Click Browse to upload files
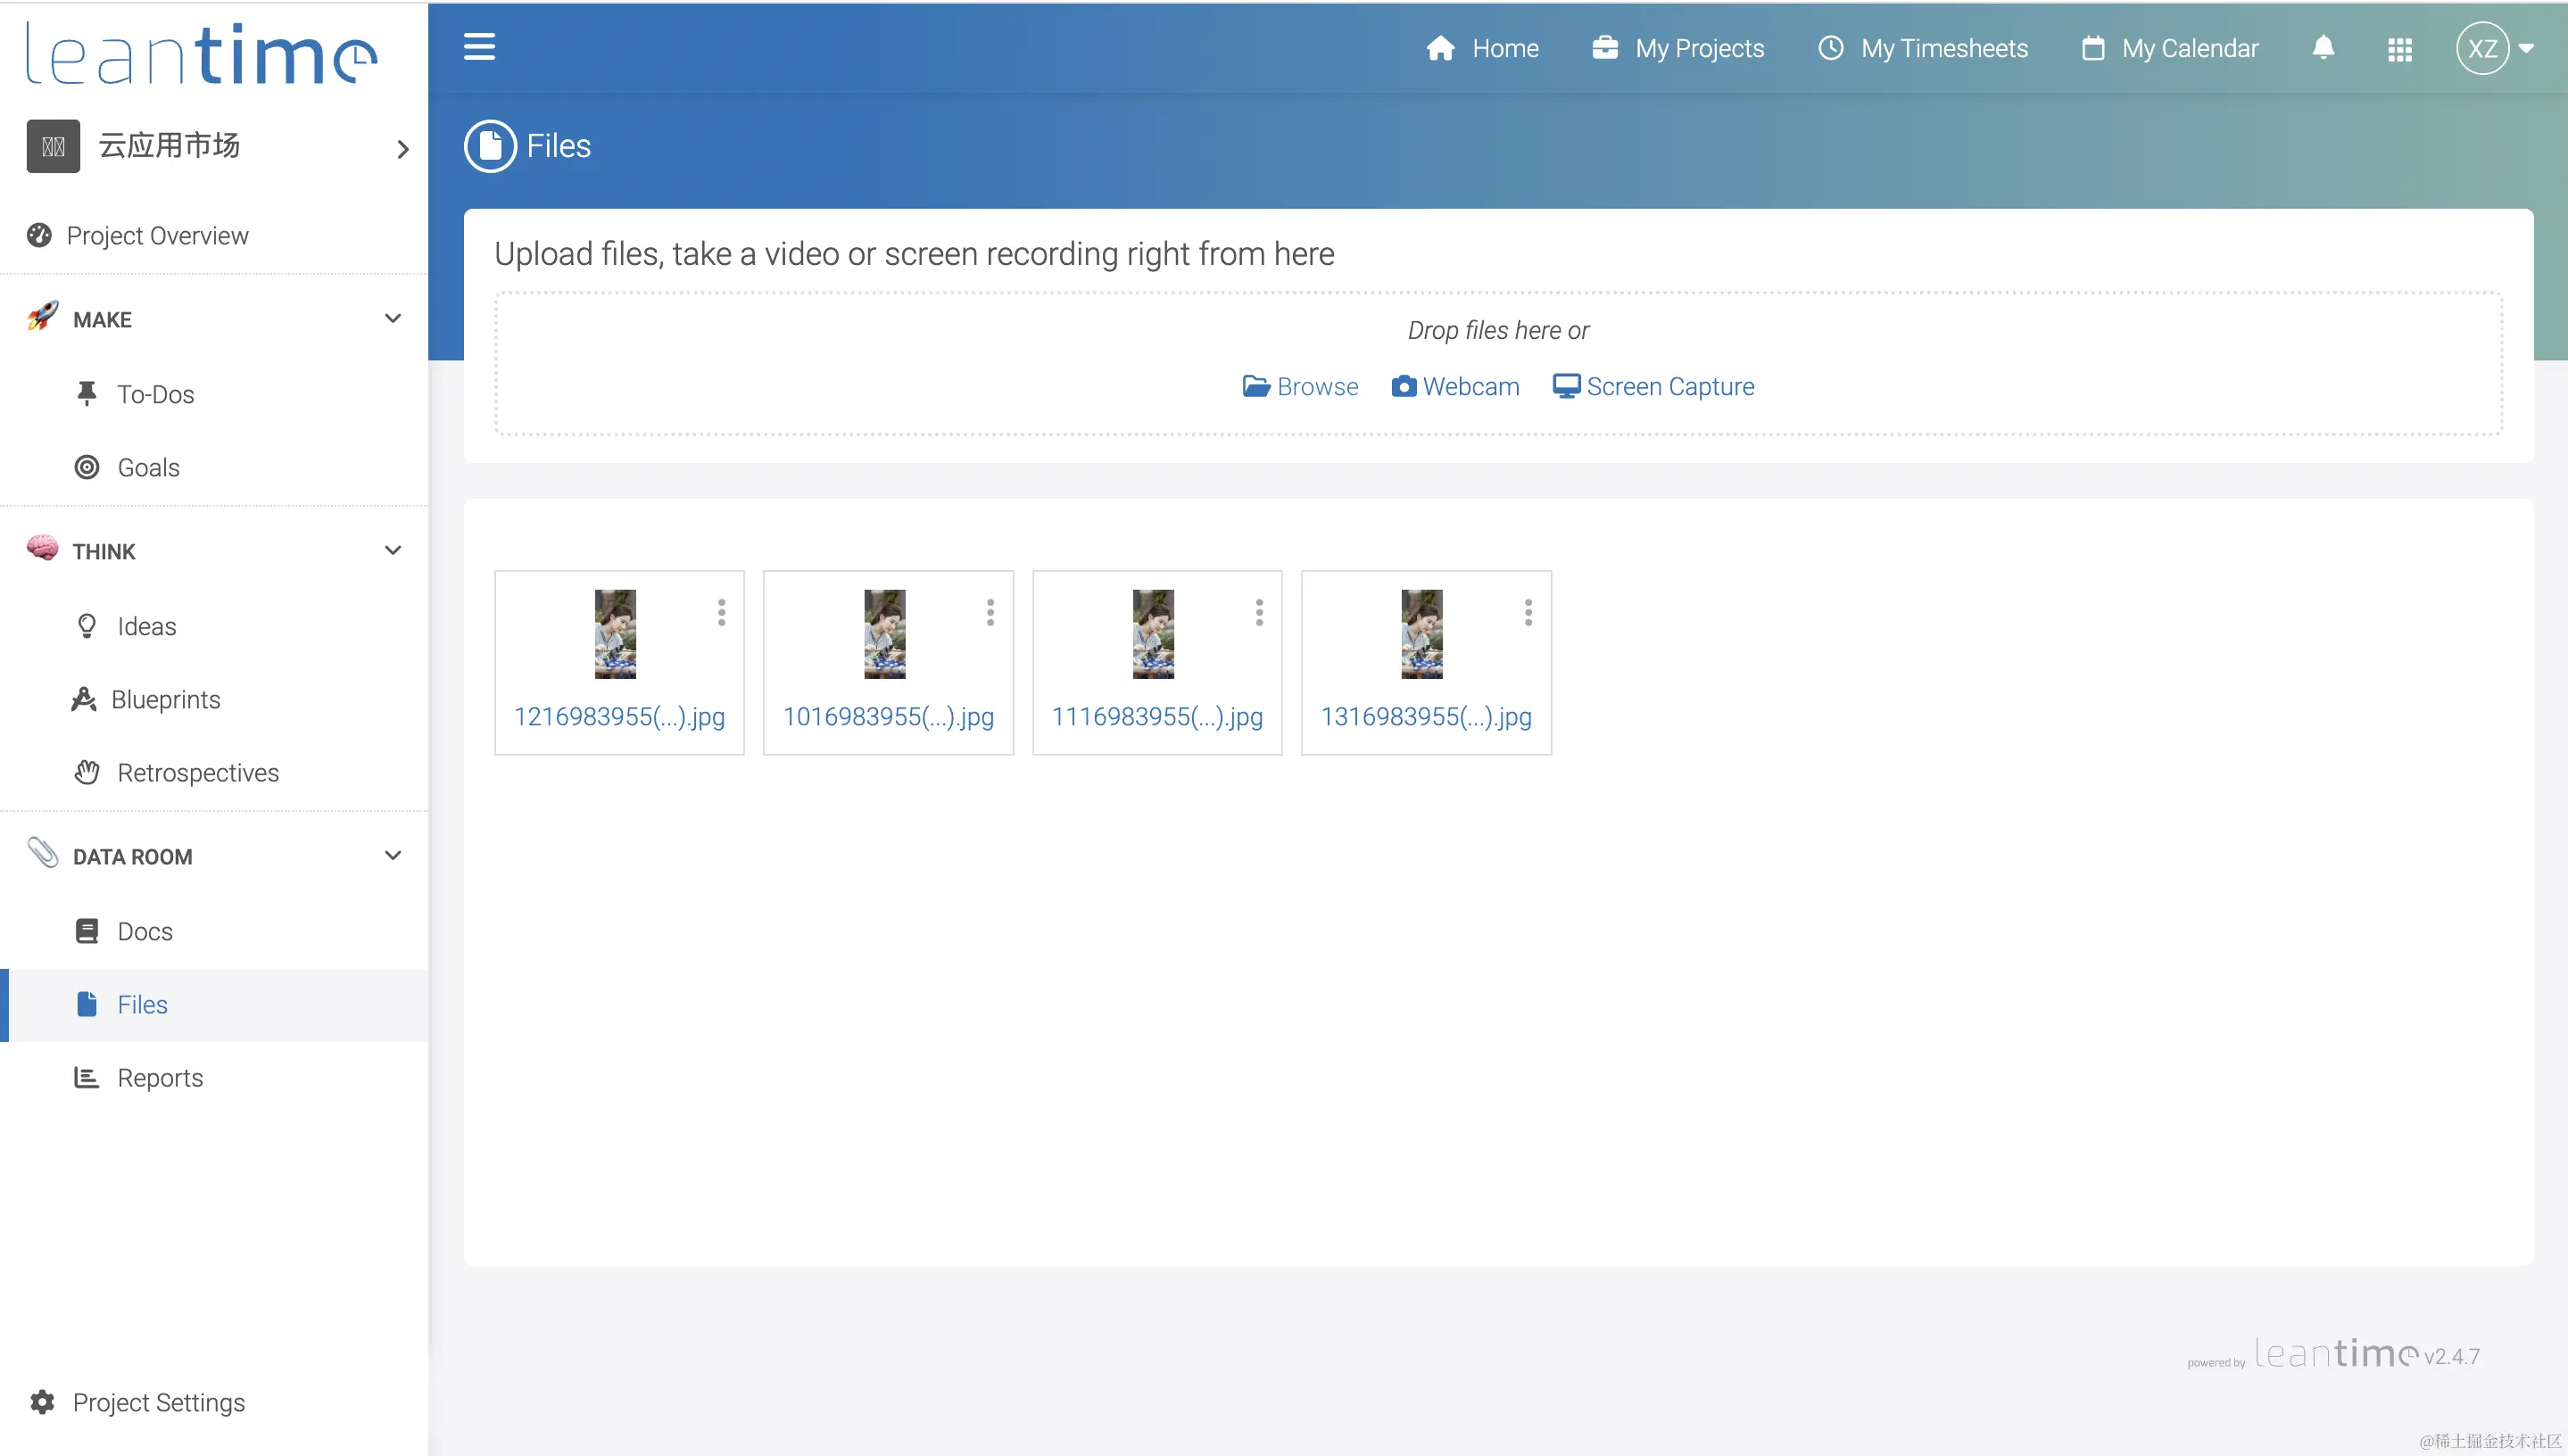Screen dimensions: 2568x1456 pyautogui.click(x=1300, y=386)
